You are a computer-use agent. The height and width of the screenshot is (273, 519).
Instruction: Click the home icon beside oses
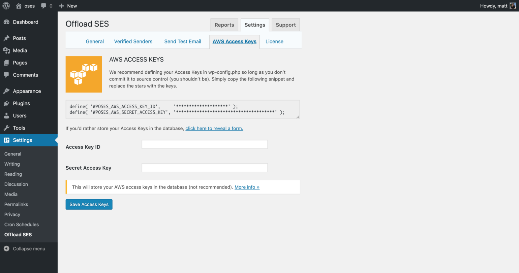(19, 6)
